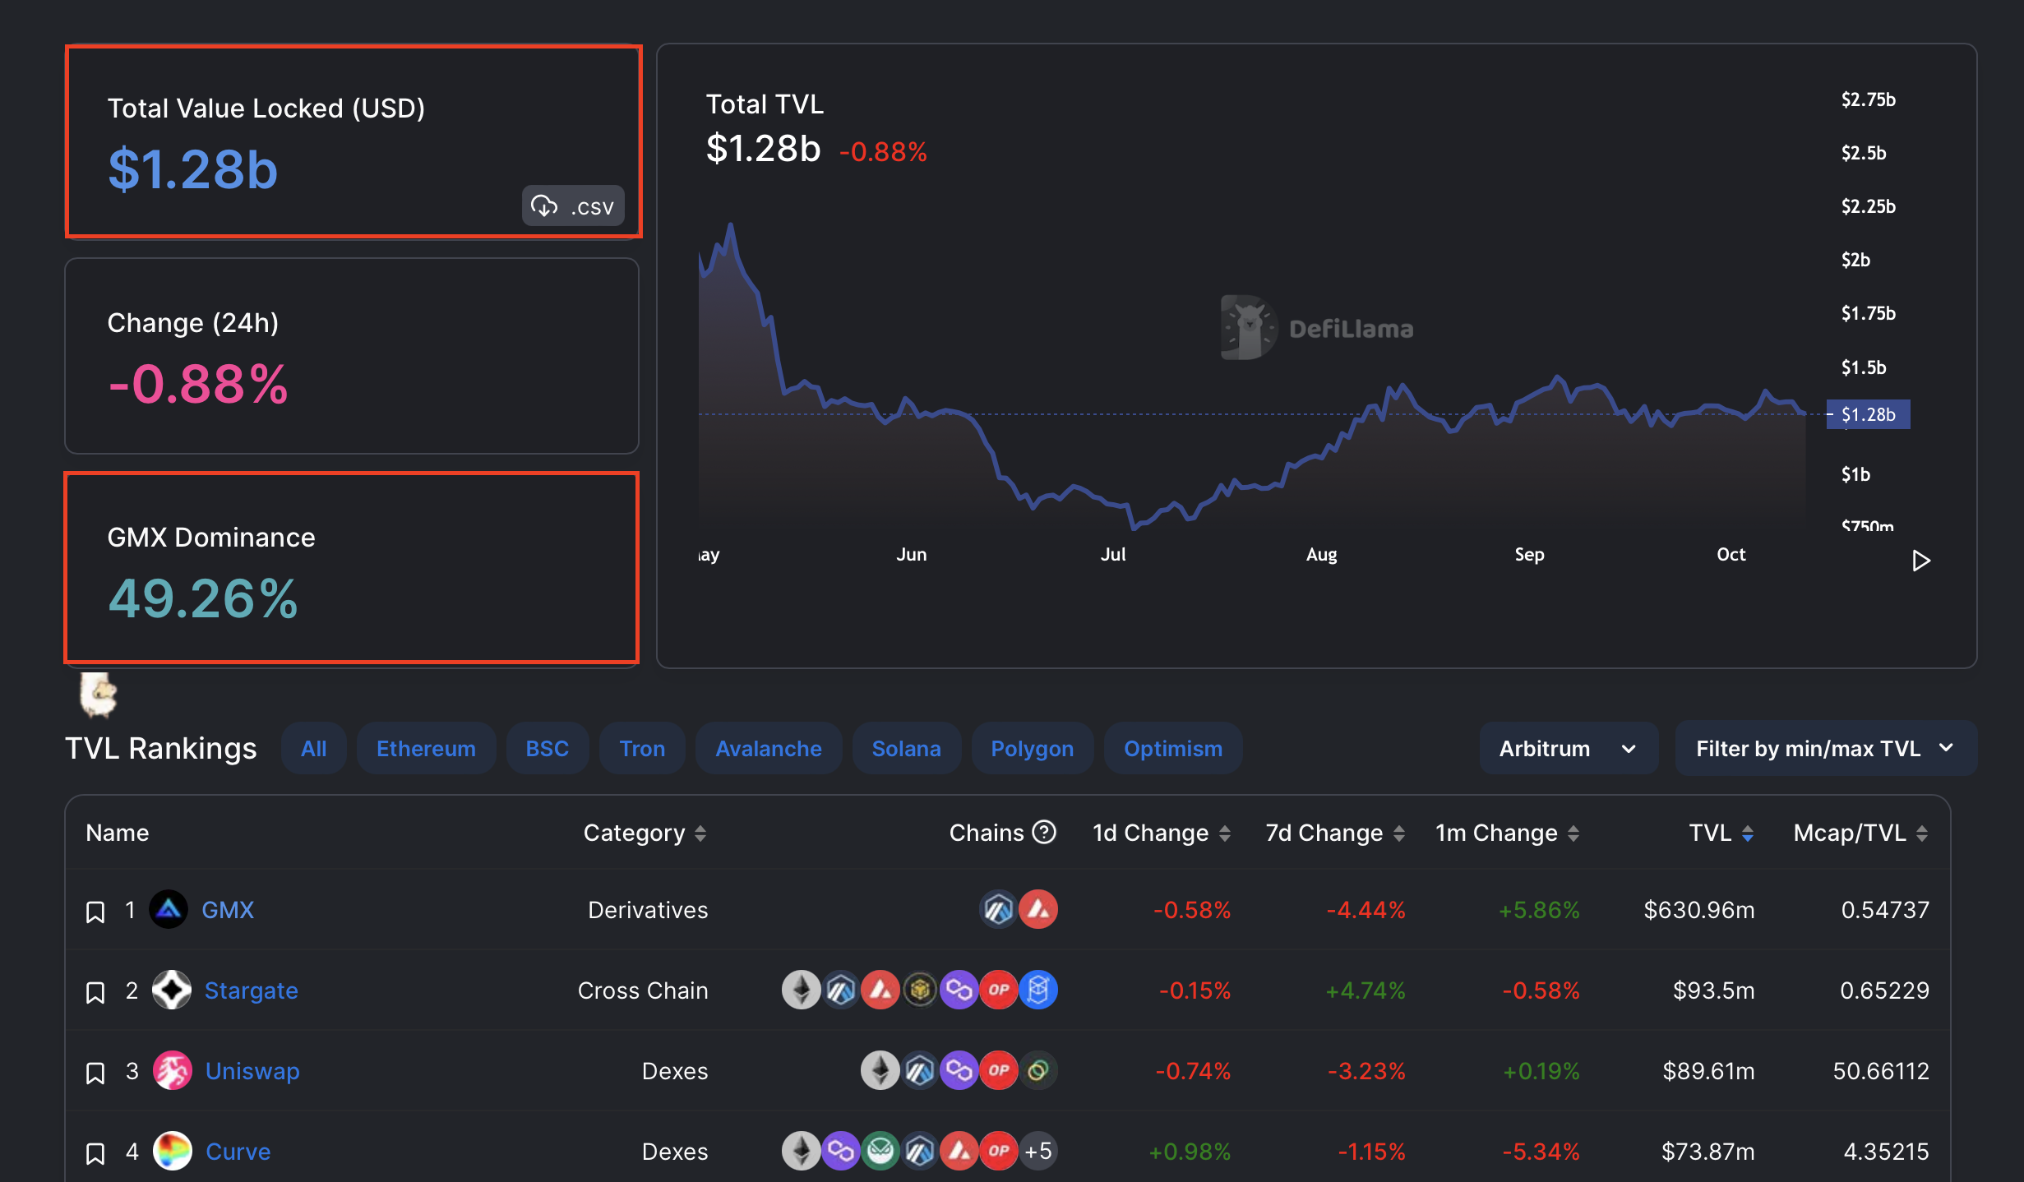2024x1182 pixels.
Task: Click BSC chain icon in Stargate row
Action: (920, 990)
